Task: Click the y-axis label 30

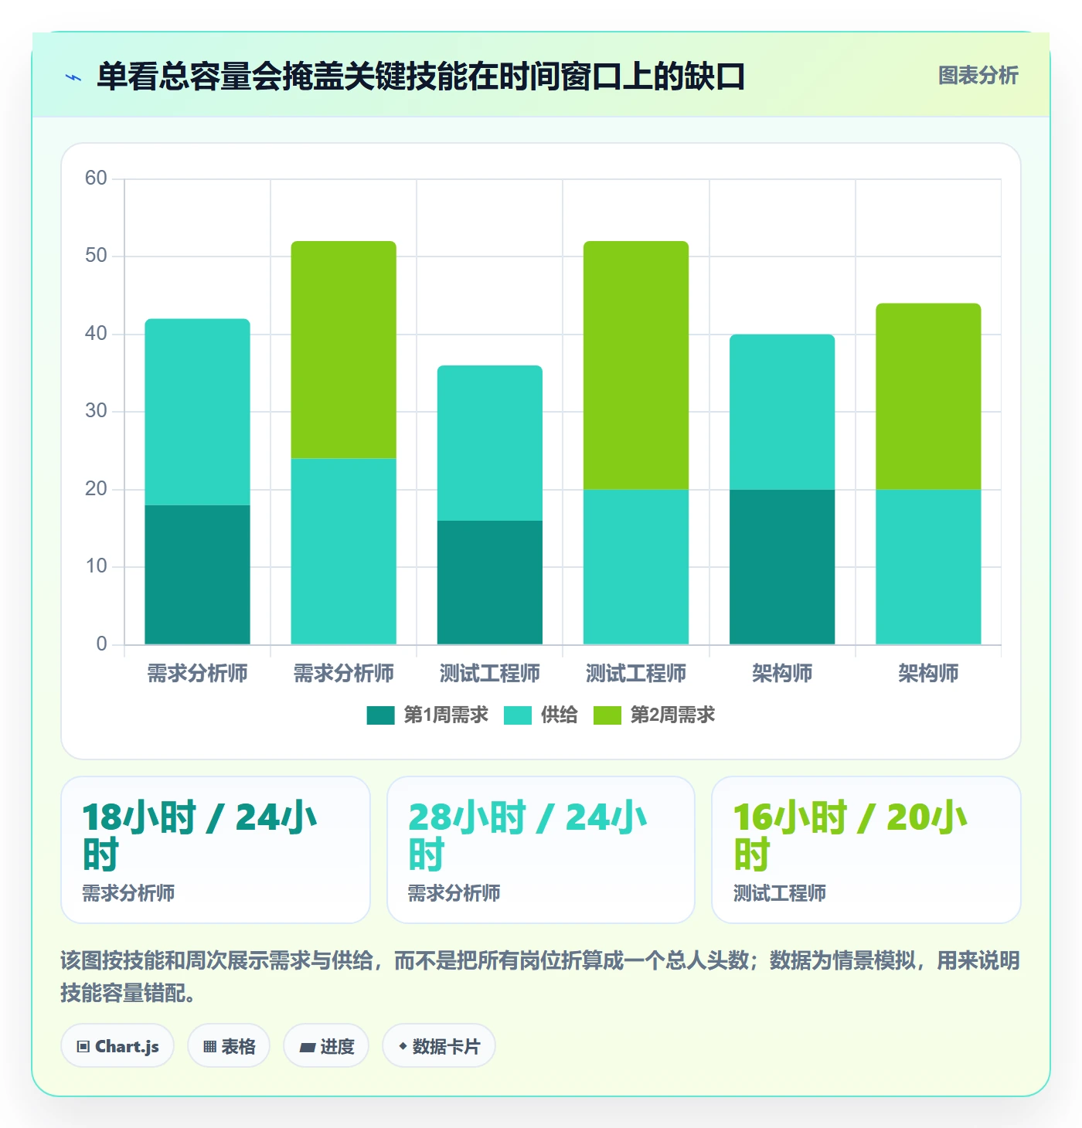Action: (96, 411)
